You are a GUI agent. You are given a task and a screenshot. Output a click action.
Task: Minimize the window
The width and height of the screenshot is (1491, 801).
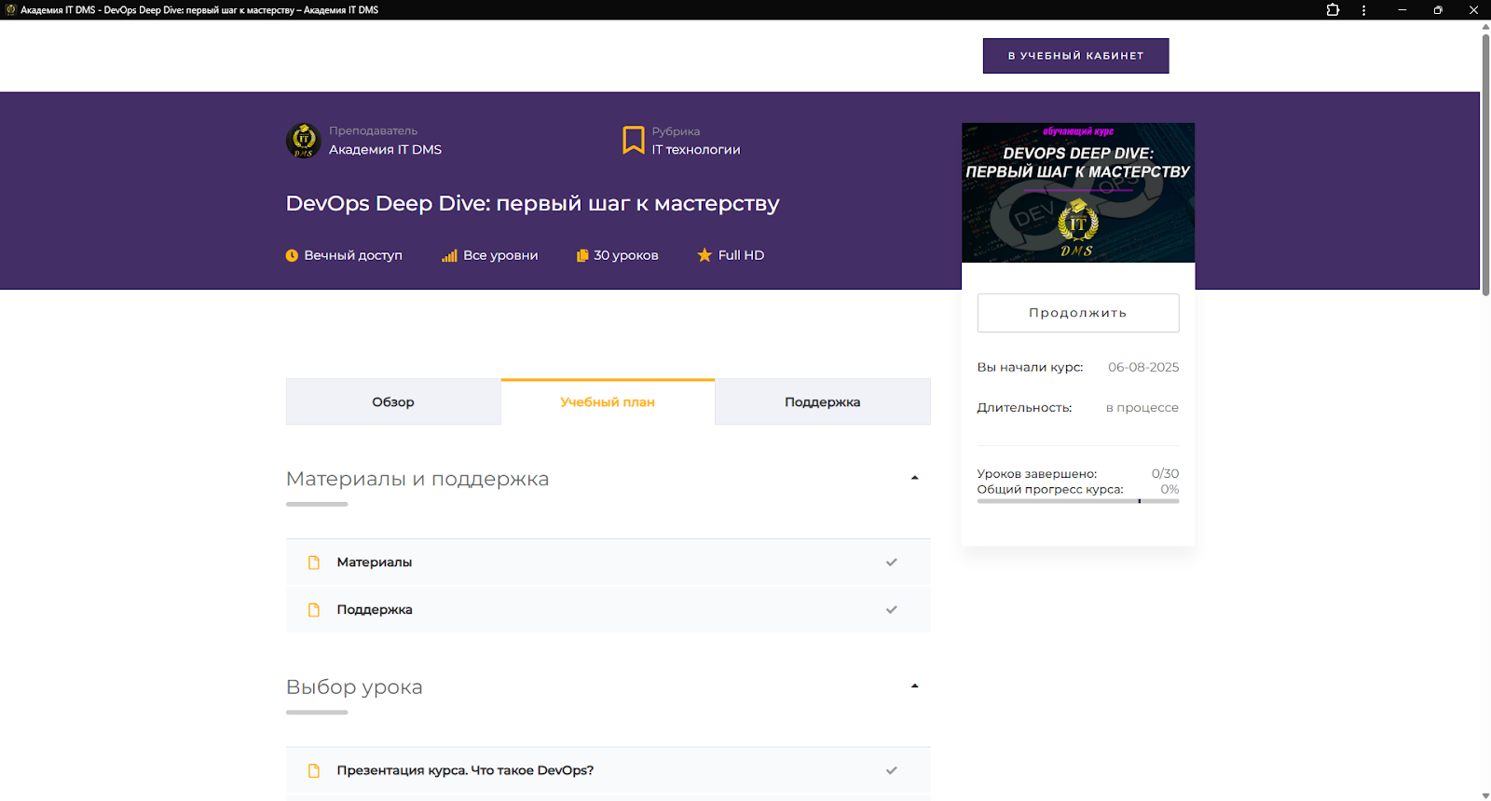click(x=1402, y=10)
